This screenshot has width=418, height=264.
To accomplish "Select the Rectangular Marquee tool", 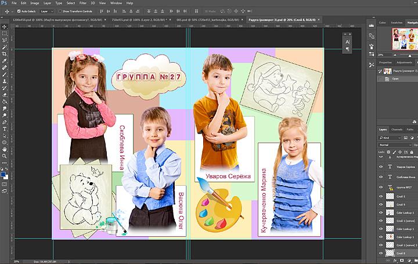I will point(4,34).
